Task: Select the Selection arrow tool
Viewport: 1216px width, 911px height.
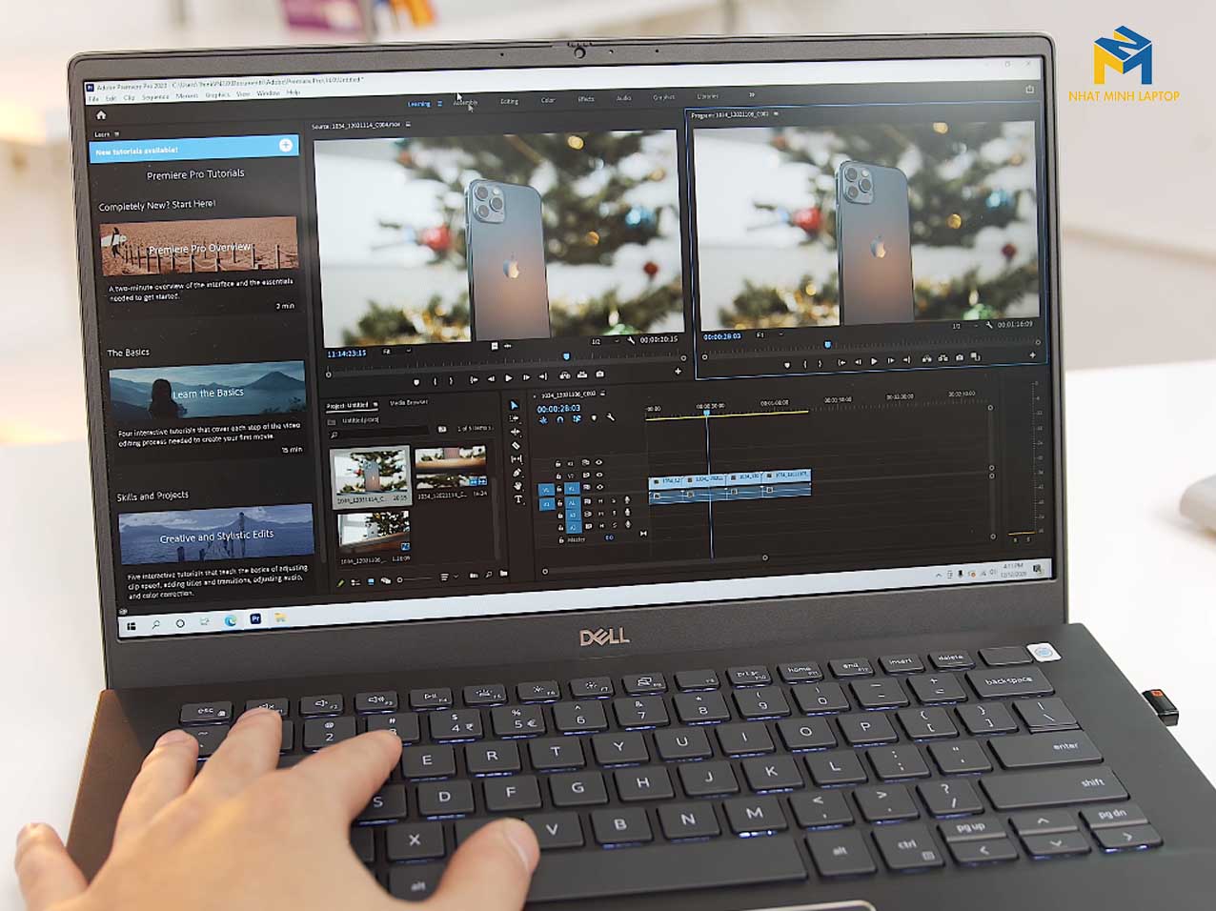Action: click(516, 406)
